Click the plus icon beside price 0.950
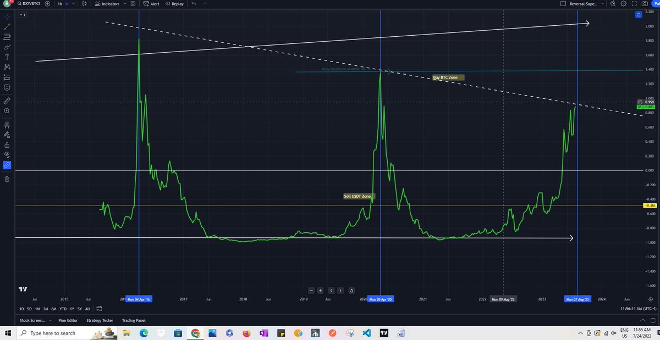This screenshot has height=340, width=660. [x=640, y=102]
